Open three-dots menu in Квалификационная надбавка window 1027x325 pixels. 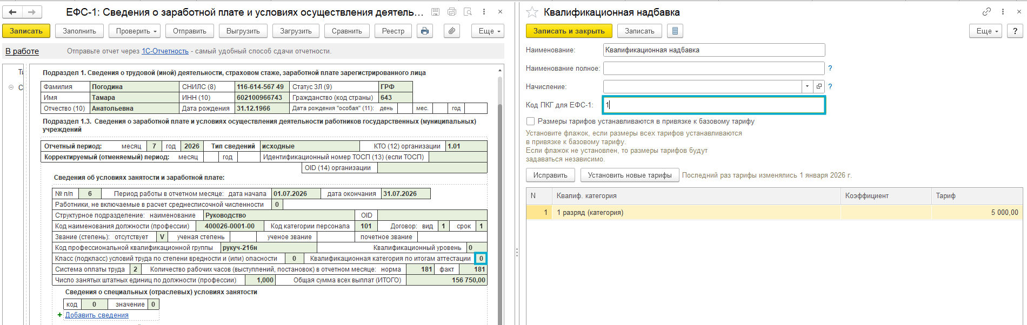click(1003, 12)
